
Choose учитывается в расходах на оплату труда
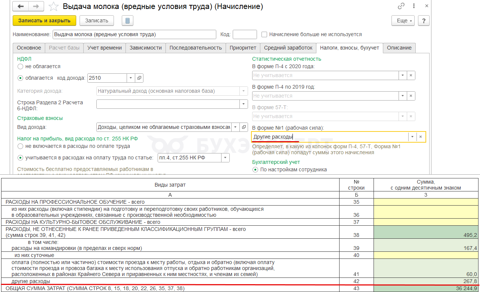pos(20,158)
